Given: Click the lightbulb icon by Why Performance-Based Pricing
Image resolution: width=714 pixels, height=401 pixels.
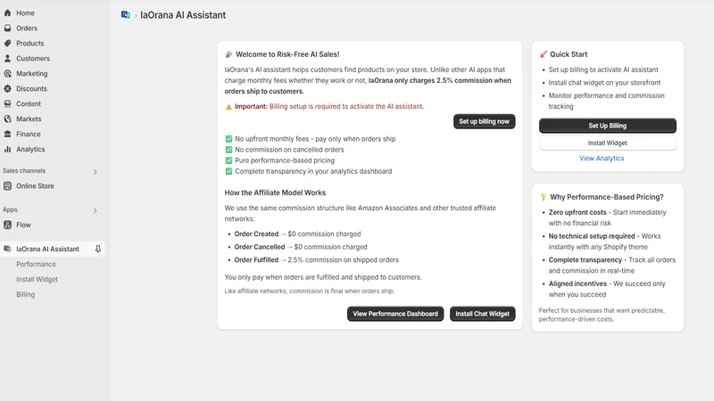Looking at the screenshot, I should (544, 197).
